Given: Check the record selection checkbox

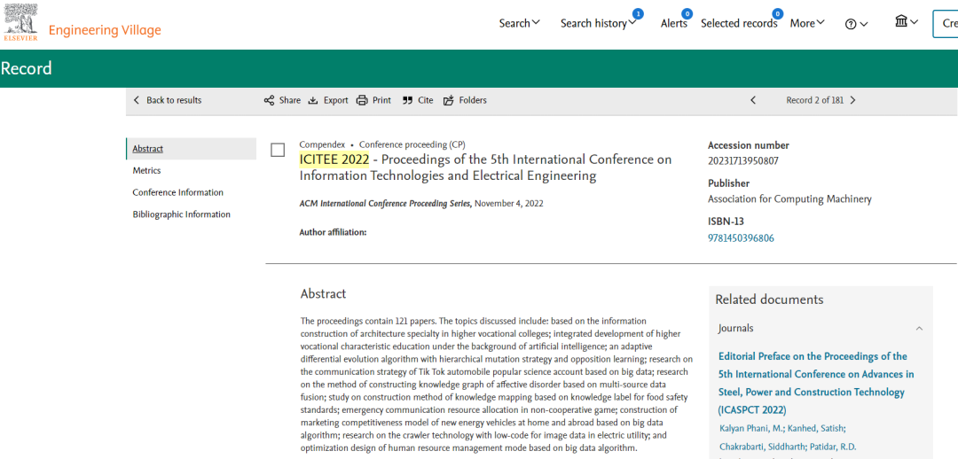Looking at the screenshot, I should tap(278, 150).
